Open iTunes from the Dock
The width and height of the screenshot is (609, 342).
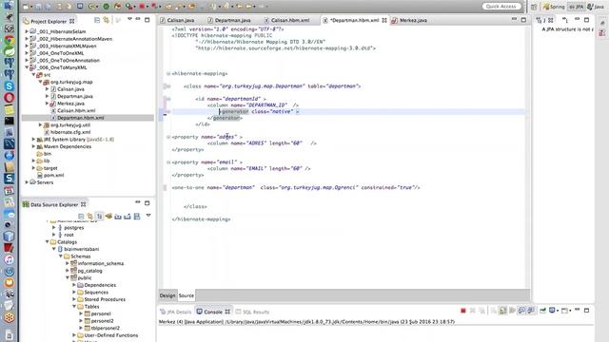click(x=9, y=259)
